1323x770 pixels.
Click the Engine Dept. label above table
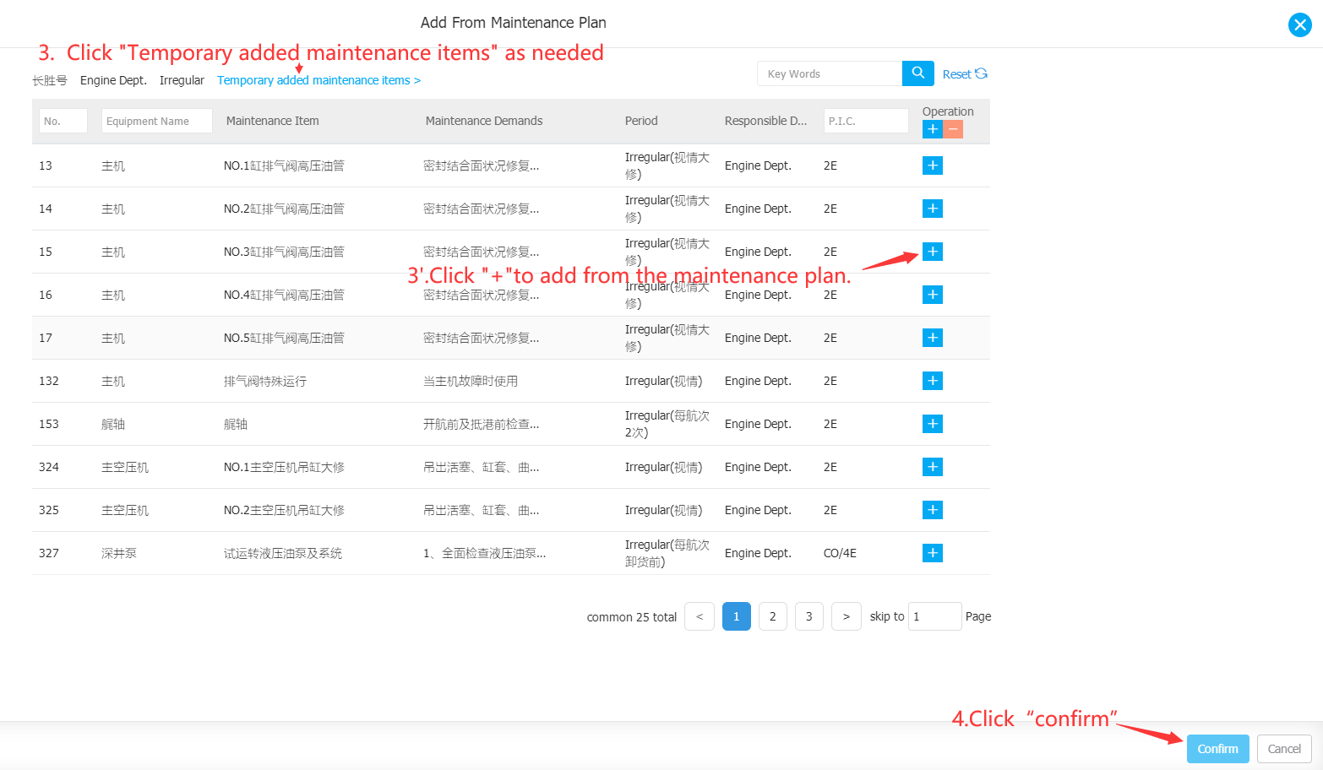(x=113, y=80)
